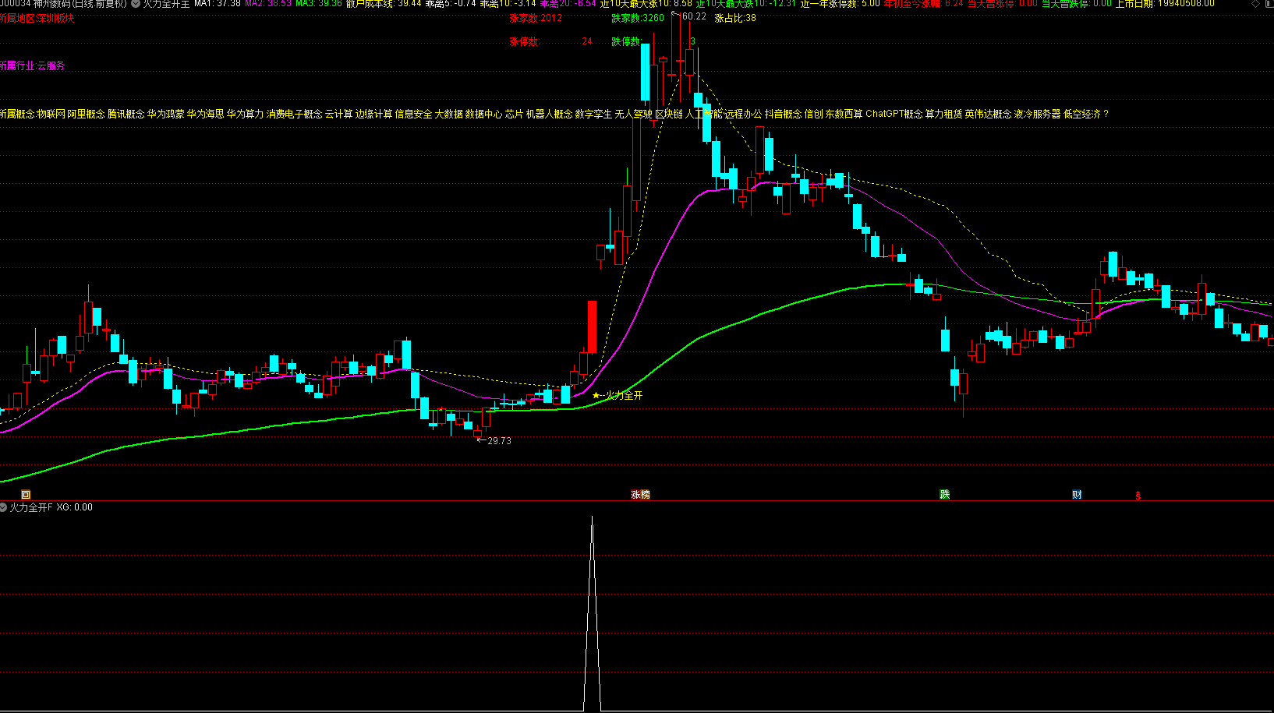Expand the main chart indicator dropdown arrow
The height and width of the screenshot is (713, 1274).
[136, 4]
